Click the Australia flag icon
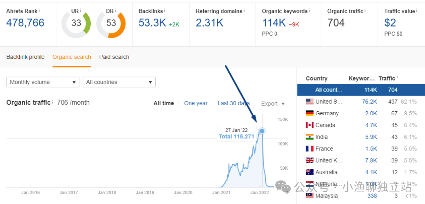The height and width of the screenshot is (204, 425). [310, 172]
